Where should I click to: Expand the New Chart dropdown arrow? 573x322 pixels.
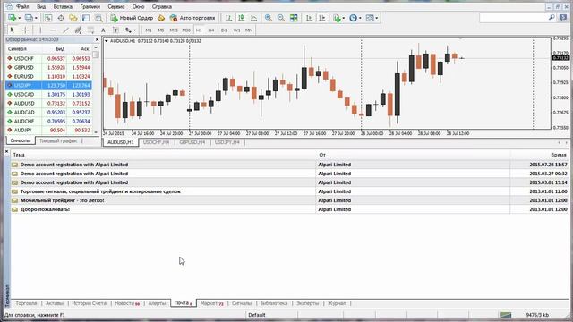19,18
